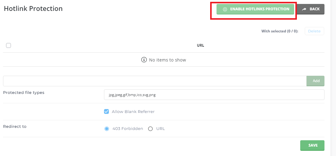Click the Protected file types text box
The width and height of the screenshot is (336, 156).
click(x=214, y=95)
